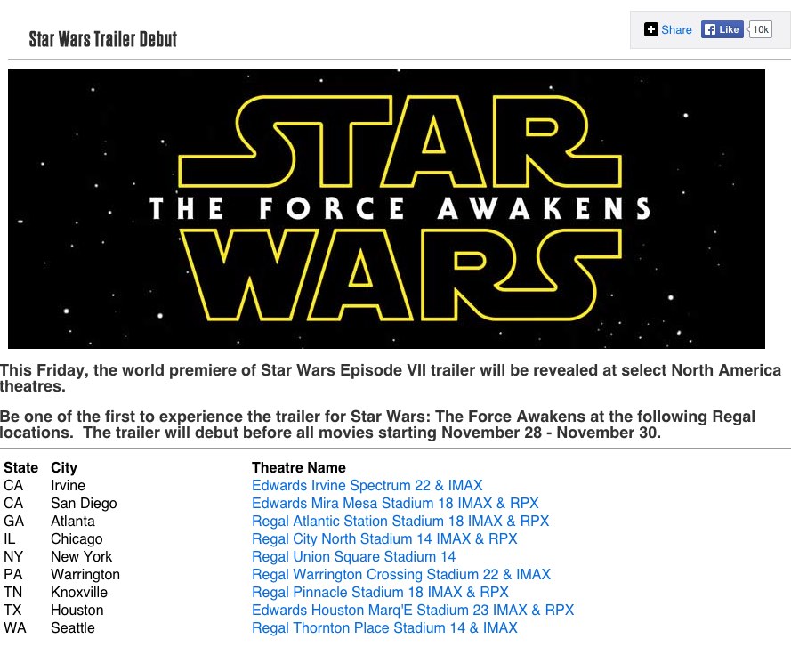Click the Seattle city cell
Screen dimensions: 791x647
(x=73, y=627)
